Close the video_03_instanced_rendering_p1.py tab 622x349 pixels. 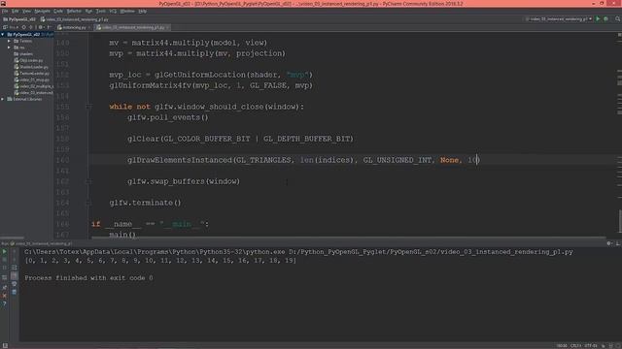tap(168, 27)
